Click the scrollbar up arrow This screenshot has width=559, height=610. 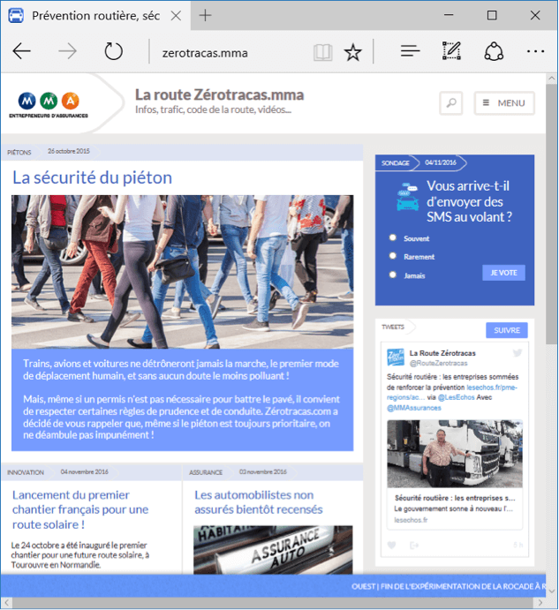(x=552, y=79)
